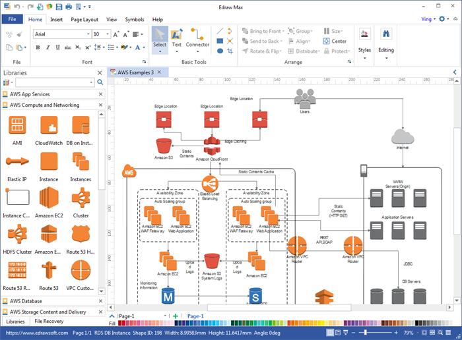Select the crop tool

pos(230,51)
